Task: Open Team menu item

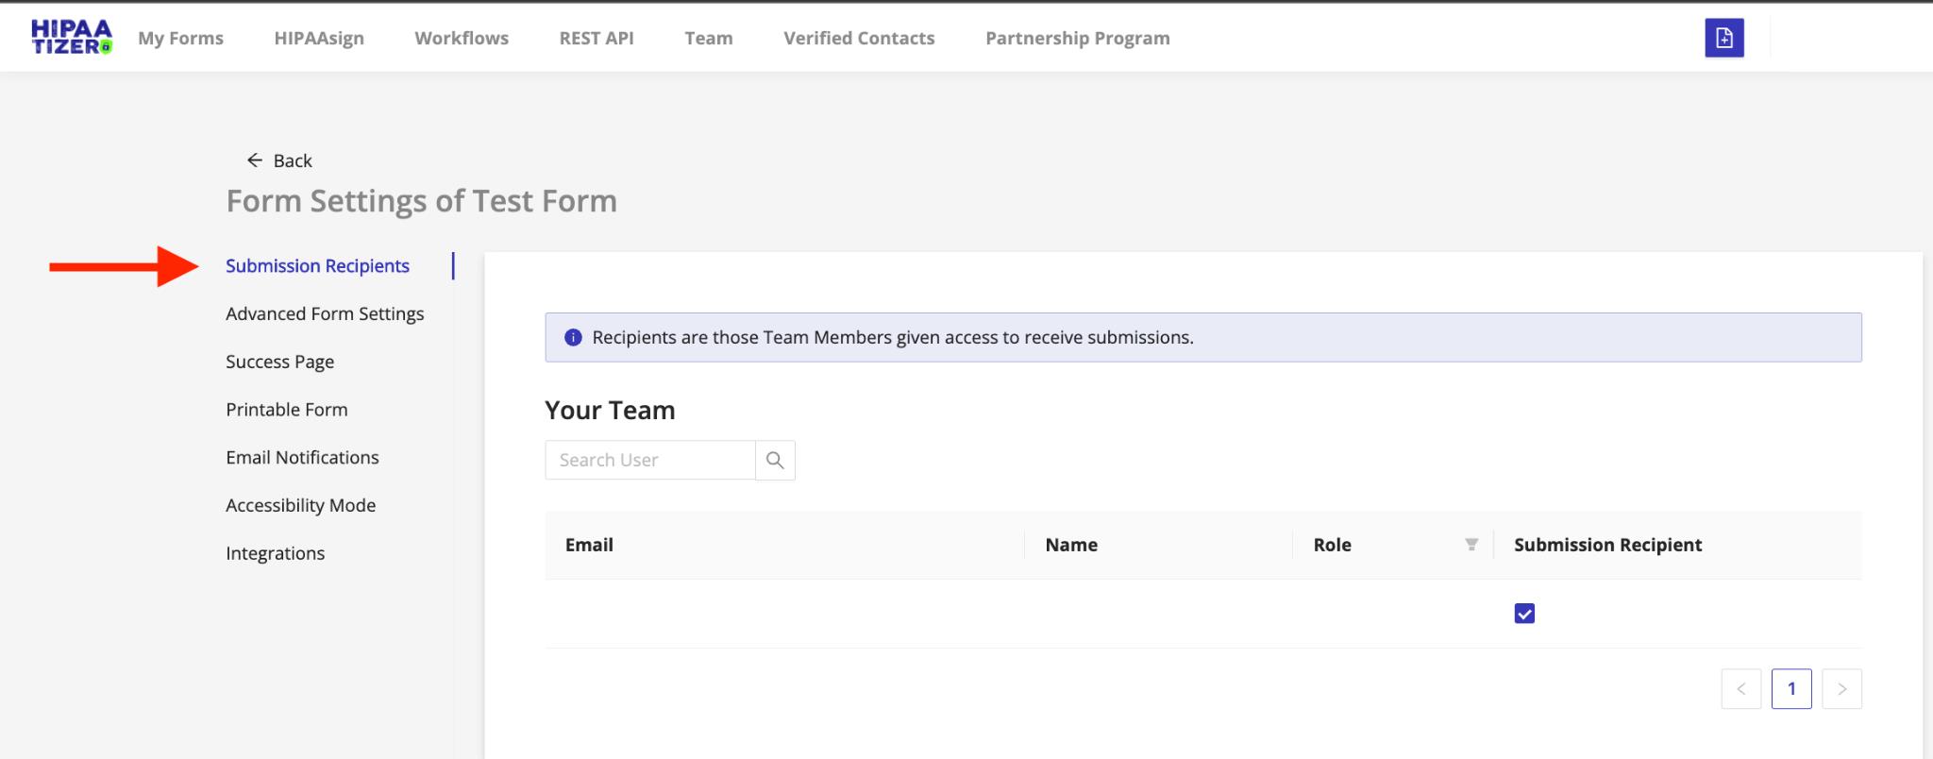Action: pyautogui.click(x=709, y=38)
